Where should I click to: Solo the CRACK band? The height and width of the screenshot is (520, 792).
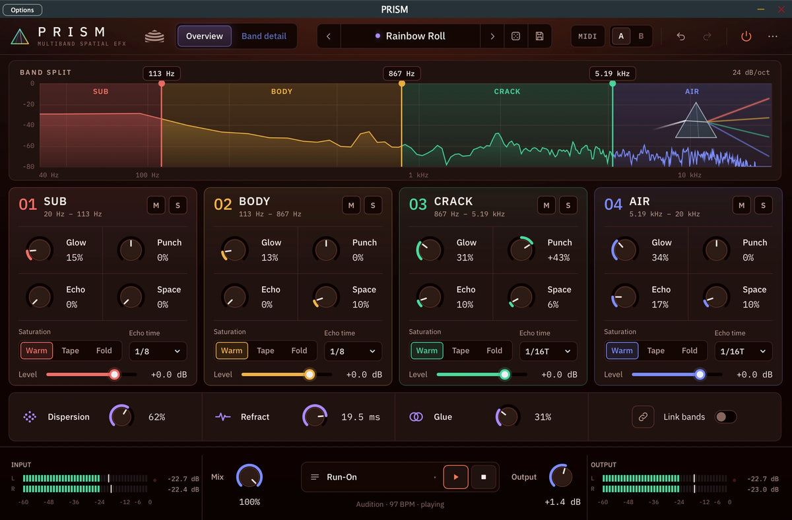(568, 205)
